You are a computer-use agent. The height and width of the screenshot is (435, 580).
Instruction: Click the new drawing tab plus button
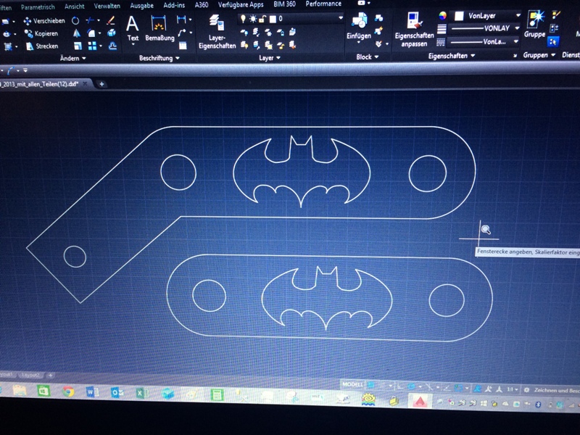(102, 84)
